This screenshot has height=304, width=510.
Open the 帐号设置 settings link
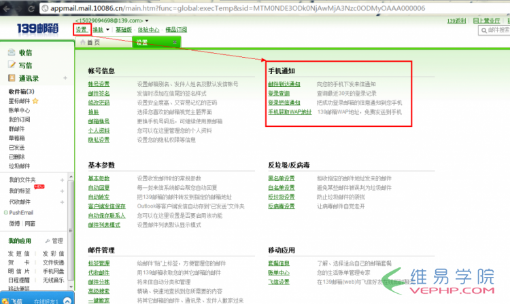[99, 84]
